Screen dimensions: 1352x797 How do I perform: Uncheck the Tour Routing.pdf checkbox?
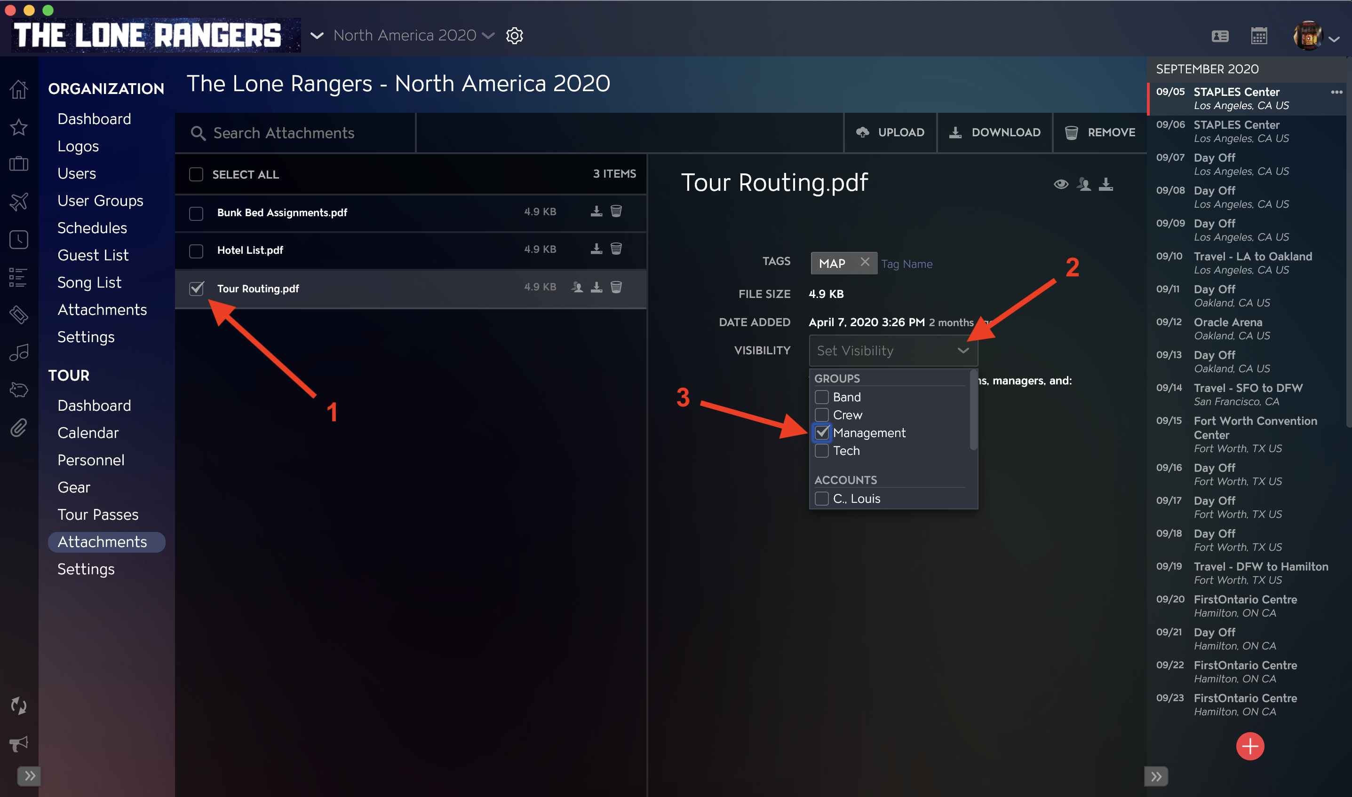pos(197,289)
